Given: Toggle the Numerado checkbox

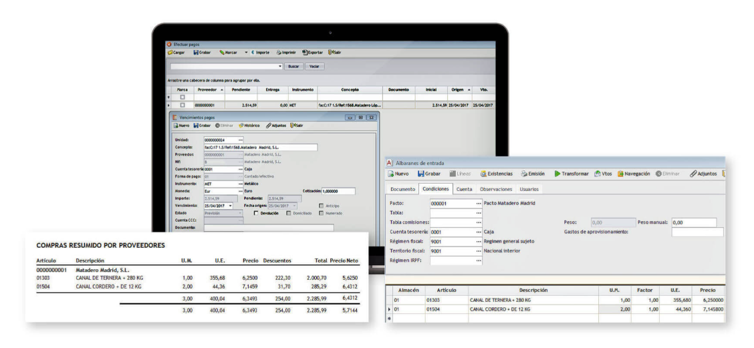Looking at the screenshot, I should pos(322,213).
